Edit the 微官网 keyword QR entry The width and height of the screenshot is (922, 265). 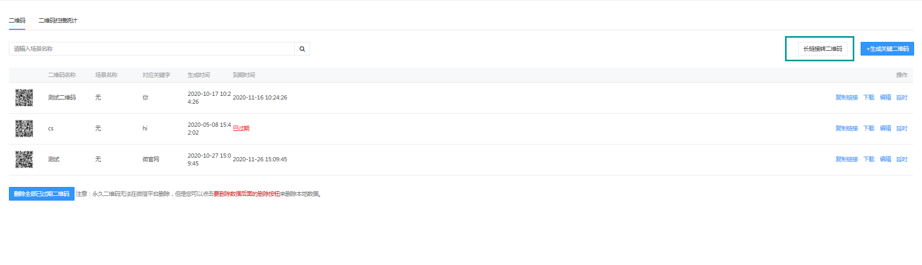(885, 159)
